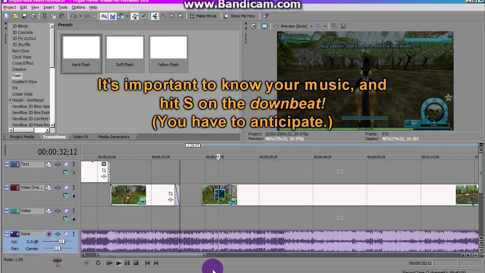Arm the Voice track for recording

pyautogui.click(x=49, y=234)
